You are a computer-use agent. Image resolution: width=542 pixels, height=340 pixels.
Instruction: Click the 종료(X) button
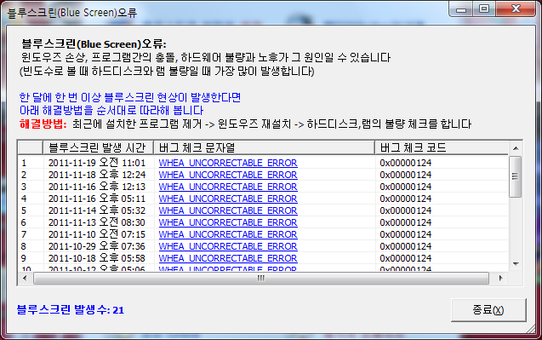488,310
